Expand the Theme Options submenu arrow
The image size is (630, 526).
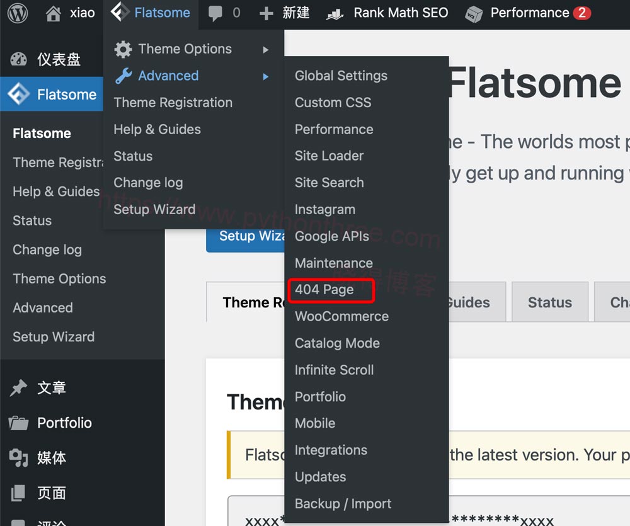click(x=265, y=50)
